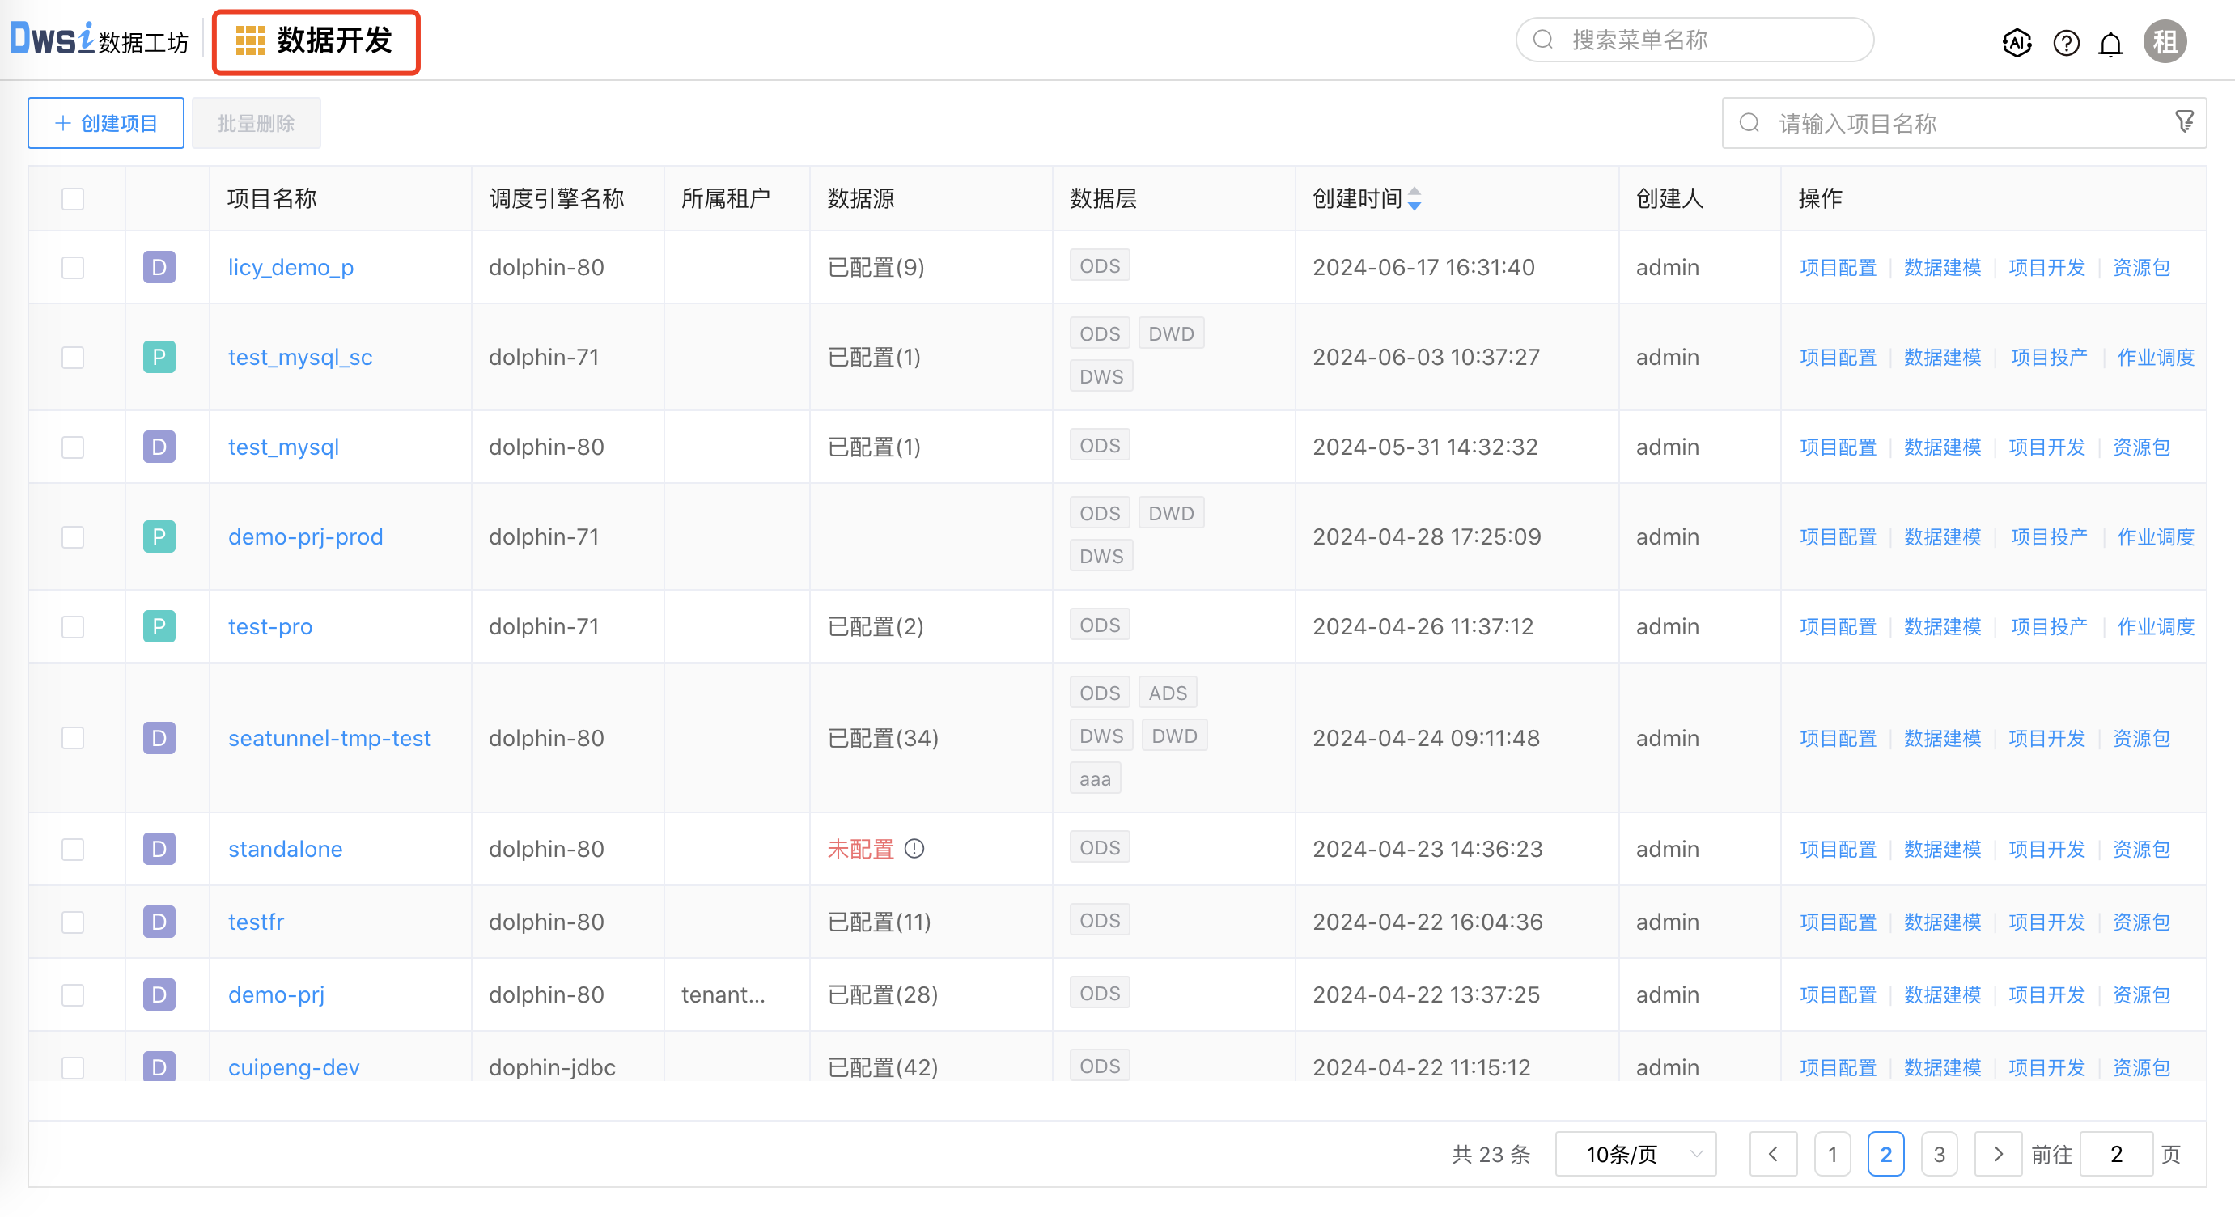
Task: Open the AI assistant icon in header
Action: click(x=2017, y=41)
